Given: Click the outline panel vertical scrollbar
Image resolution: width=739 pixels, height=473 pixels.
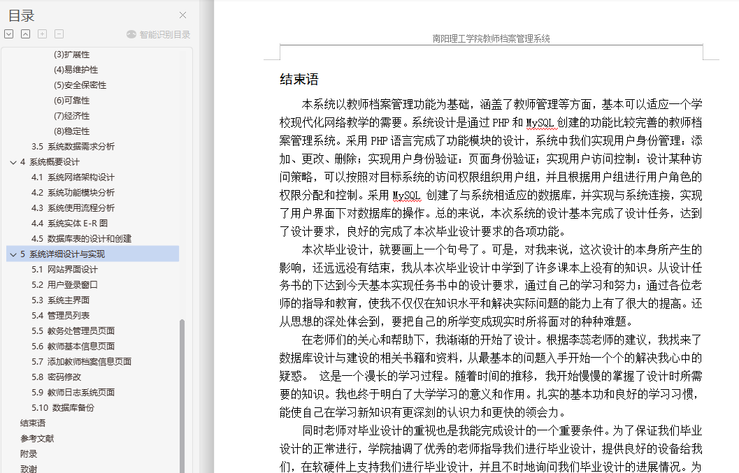Looking at the screenshot, I should [x=182, y=395].
